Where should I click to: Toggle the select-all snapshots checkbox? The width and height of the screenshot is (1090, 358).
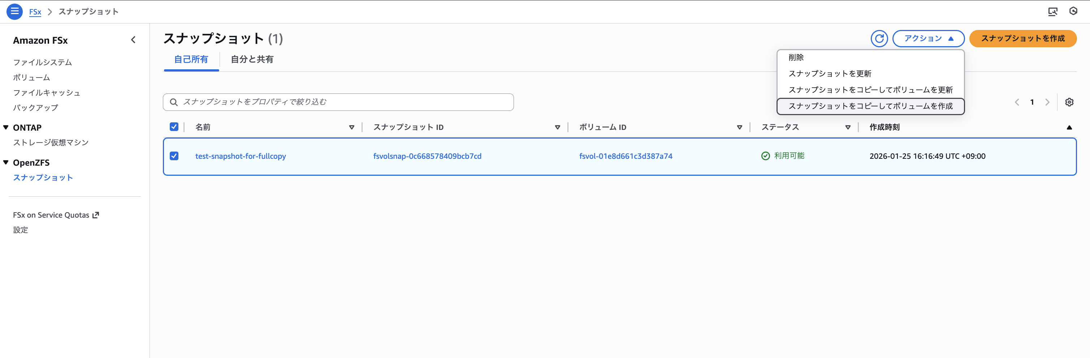174,127
